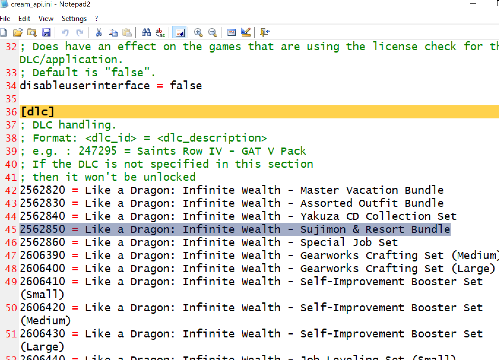Click the DLC ID 2562820
499x360 pixels.
[x=42, y=190]
